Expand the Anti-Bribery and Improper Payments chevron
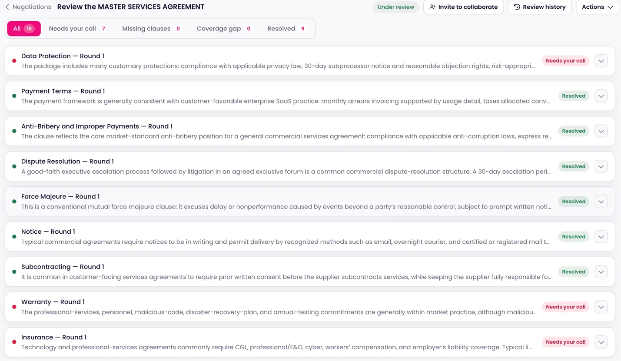621x361 pixels. [x=601, y=131]
